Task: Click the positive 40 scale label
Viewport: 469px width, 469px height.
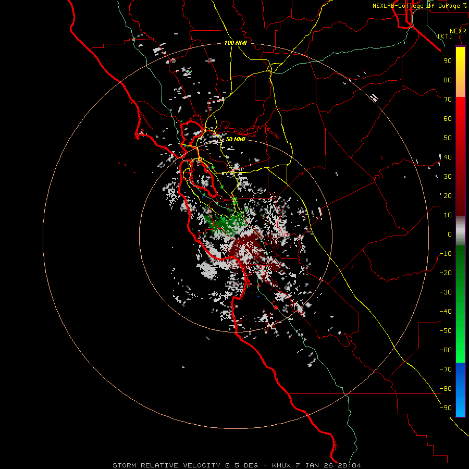Action: pos(448,157)
